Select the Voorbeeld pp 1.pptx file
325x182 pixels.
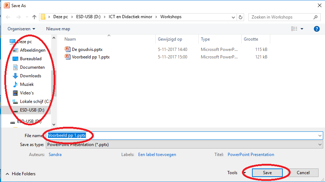pos(90,57)
